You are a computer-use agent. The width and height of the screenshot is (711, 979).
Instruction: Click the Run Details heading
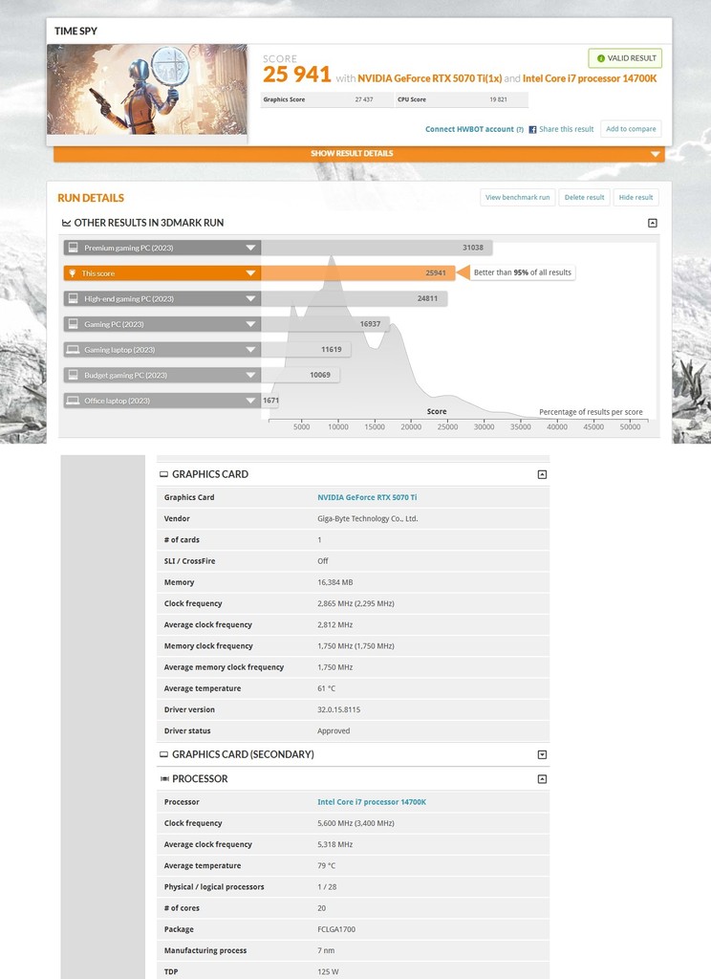tap(91, 198)
